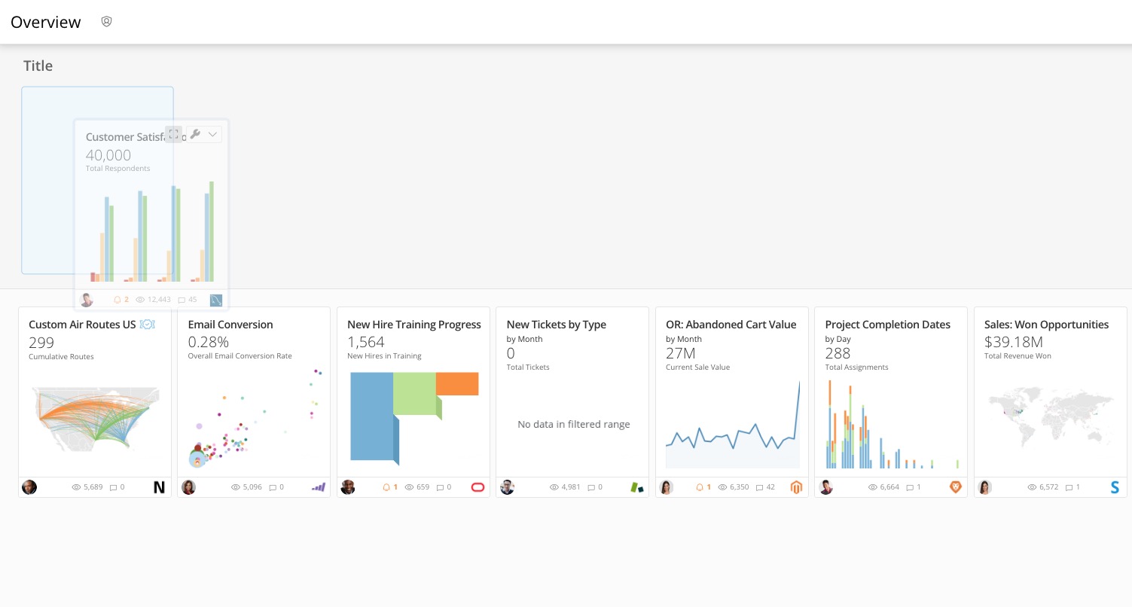Click owner avatar on Email Conversion card
This screenshot has width=1132, height=607.
188,487
